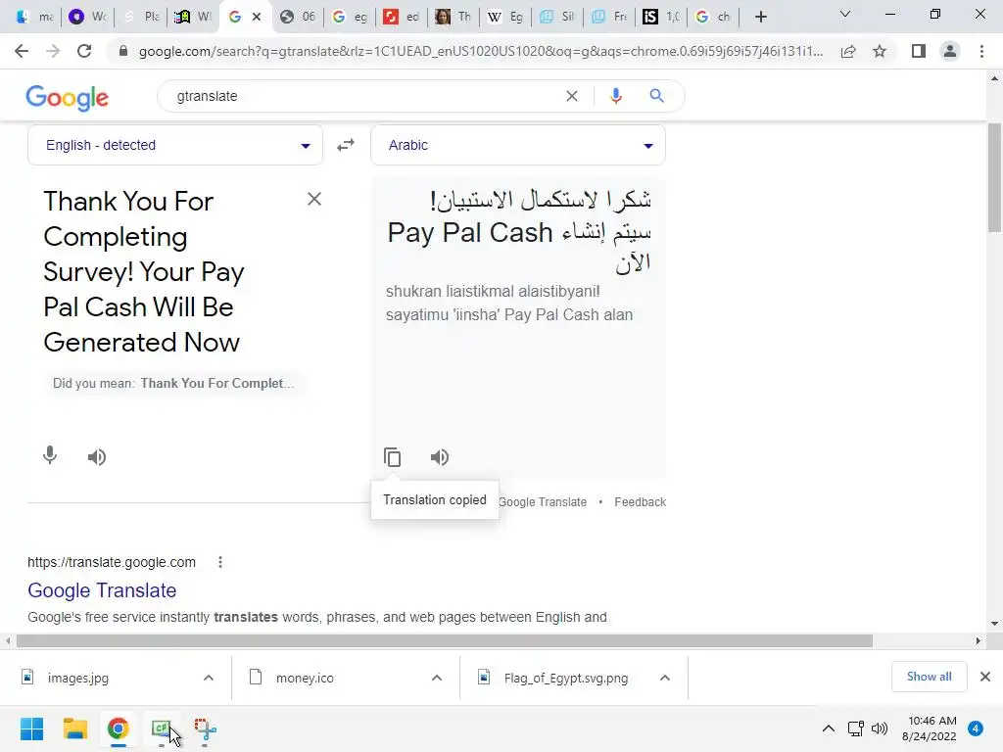The width and height of the screenshot is (1003, 752).
Task: Open the tab search dropdown
Action: tap(844, 14)
